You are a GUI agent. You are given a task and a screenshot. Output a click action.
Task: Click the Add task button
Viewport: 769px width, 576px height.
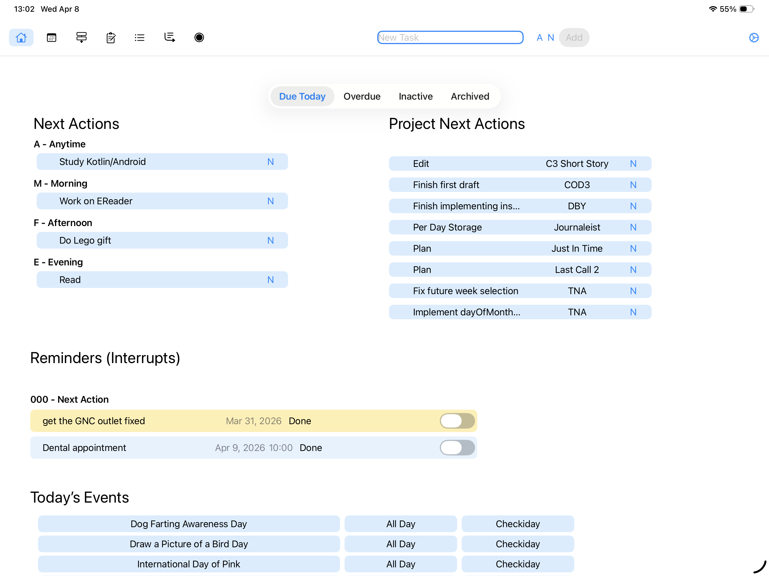(574, 37)
